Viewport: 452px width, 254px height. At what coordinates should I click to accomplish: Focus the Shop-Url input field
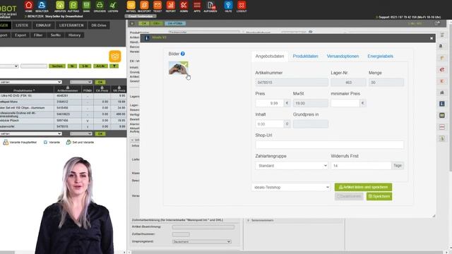pyautogui.click(x=330, y=145)
